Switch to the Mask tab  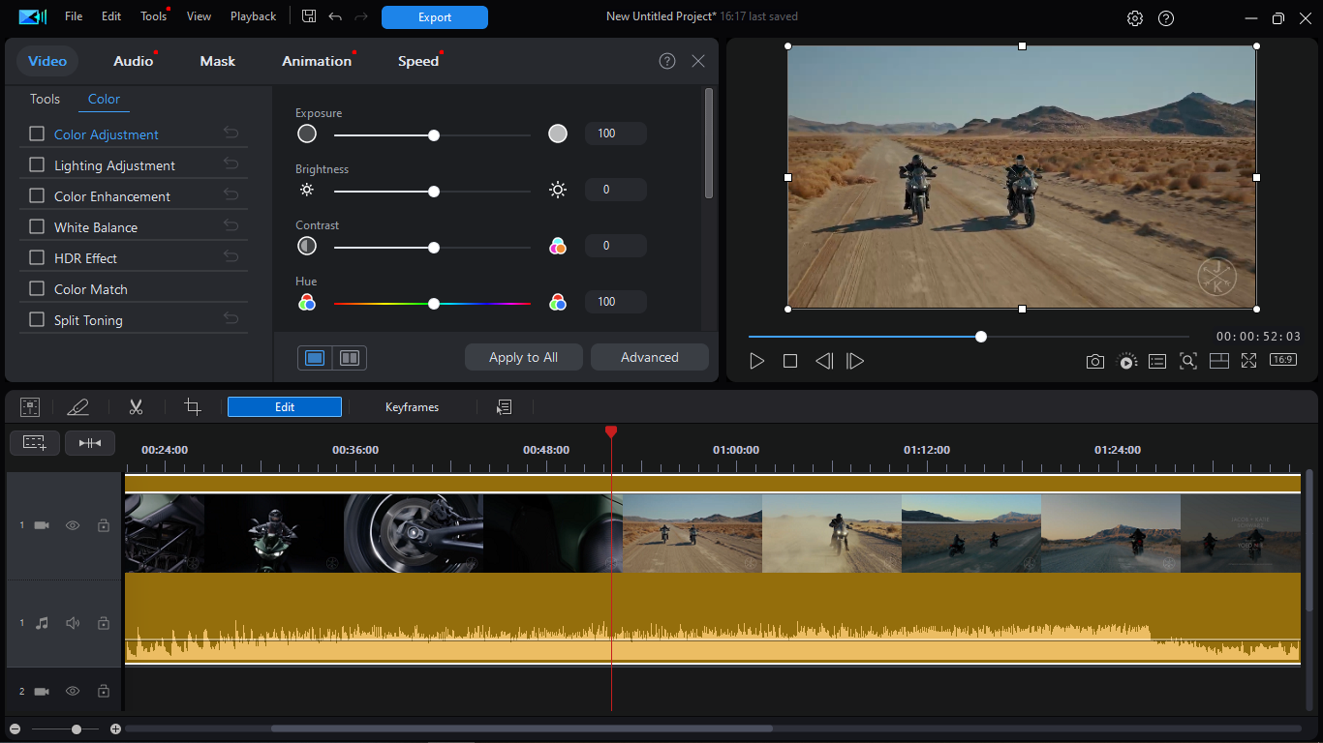218,61
